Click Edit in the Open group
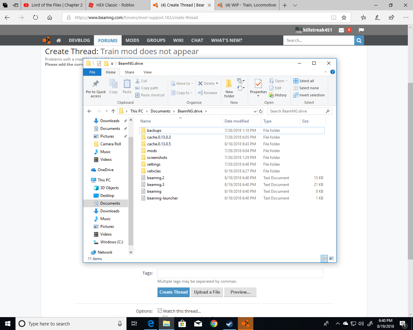 275,88
